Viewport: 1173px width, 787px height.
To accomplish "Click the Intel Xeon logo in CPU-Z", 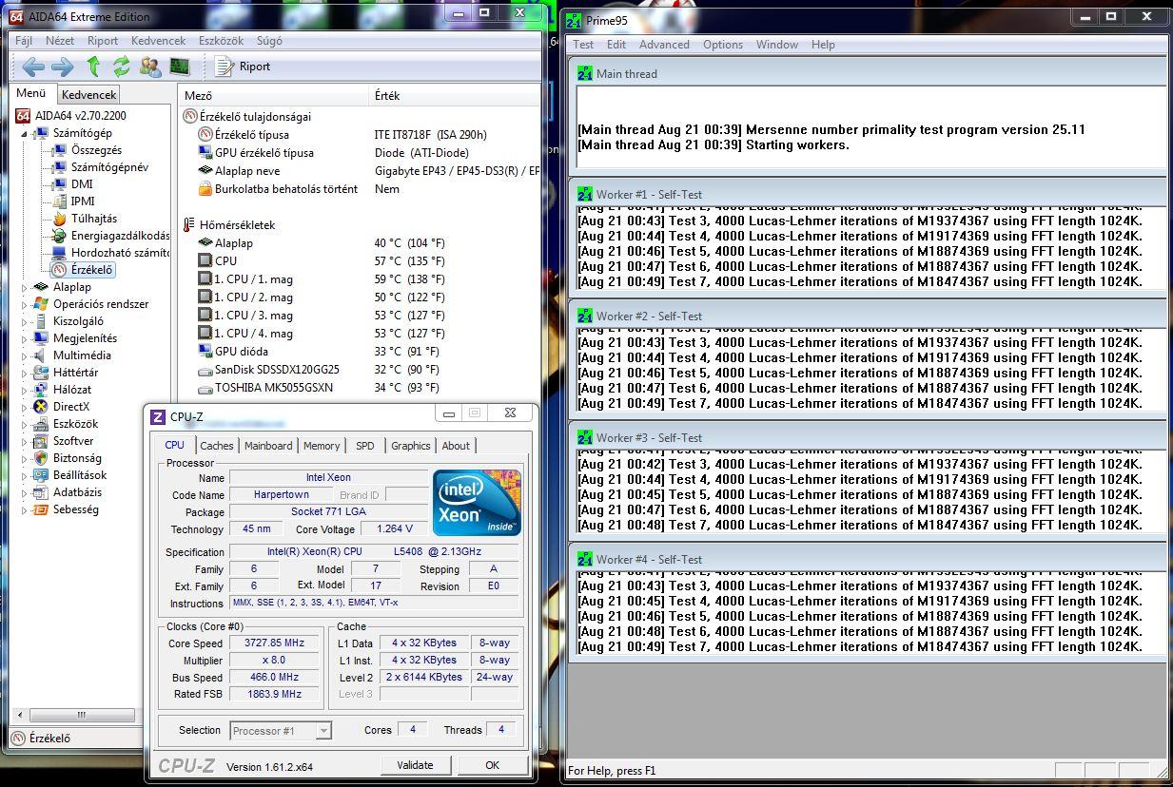I will [477, 502].
